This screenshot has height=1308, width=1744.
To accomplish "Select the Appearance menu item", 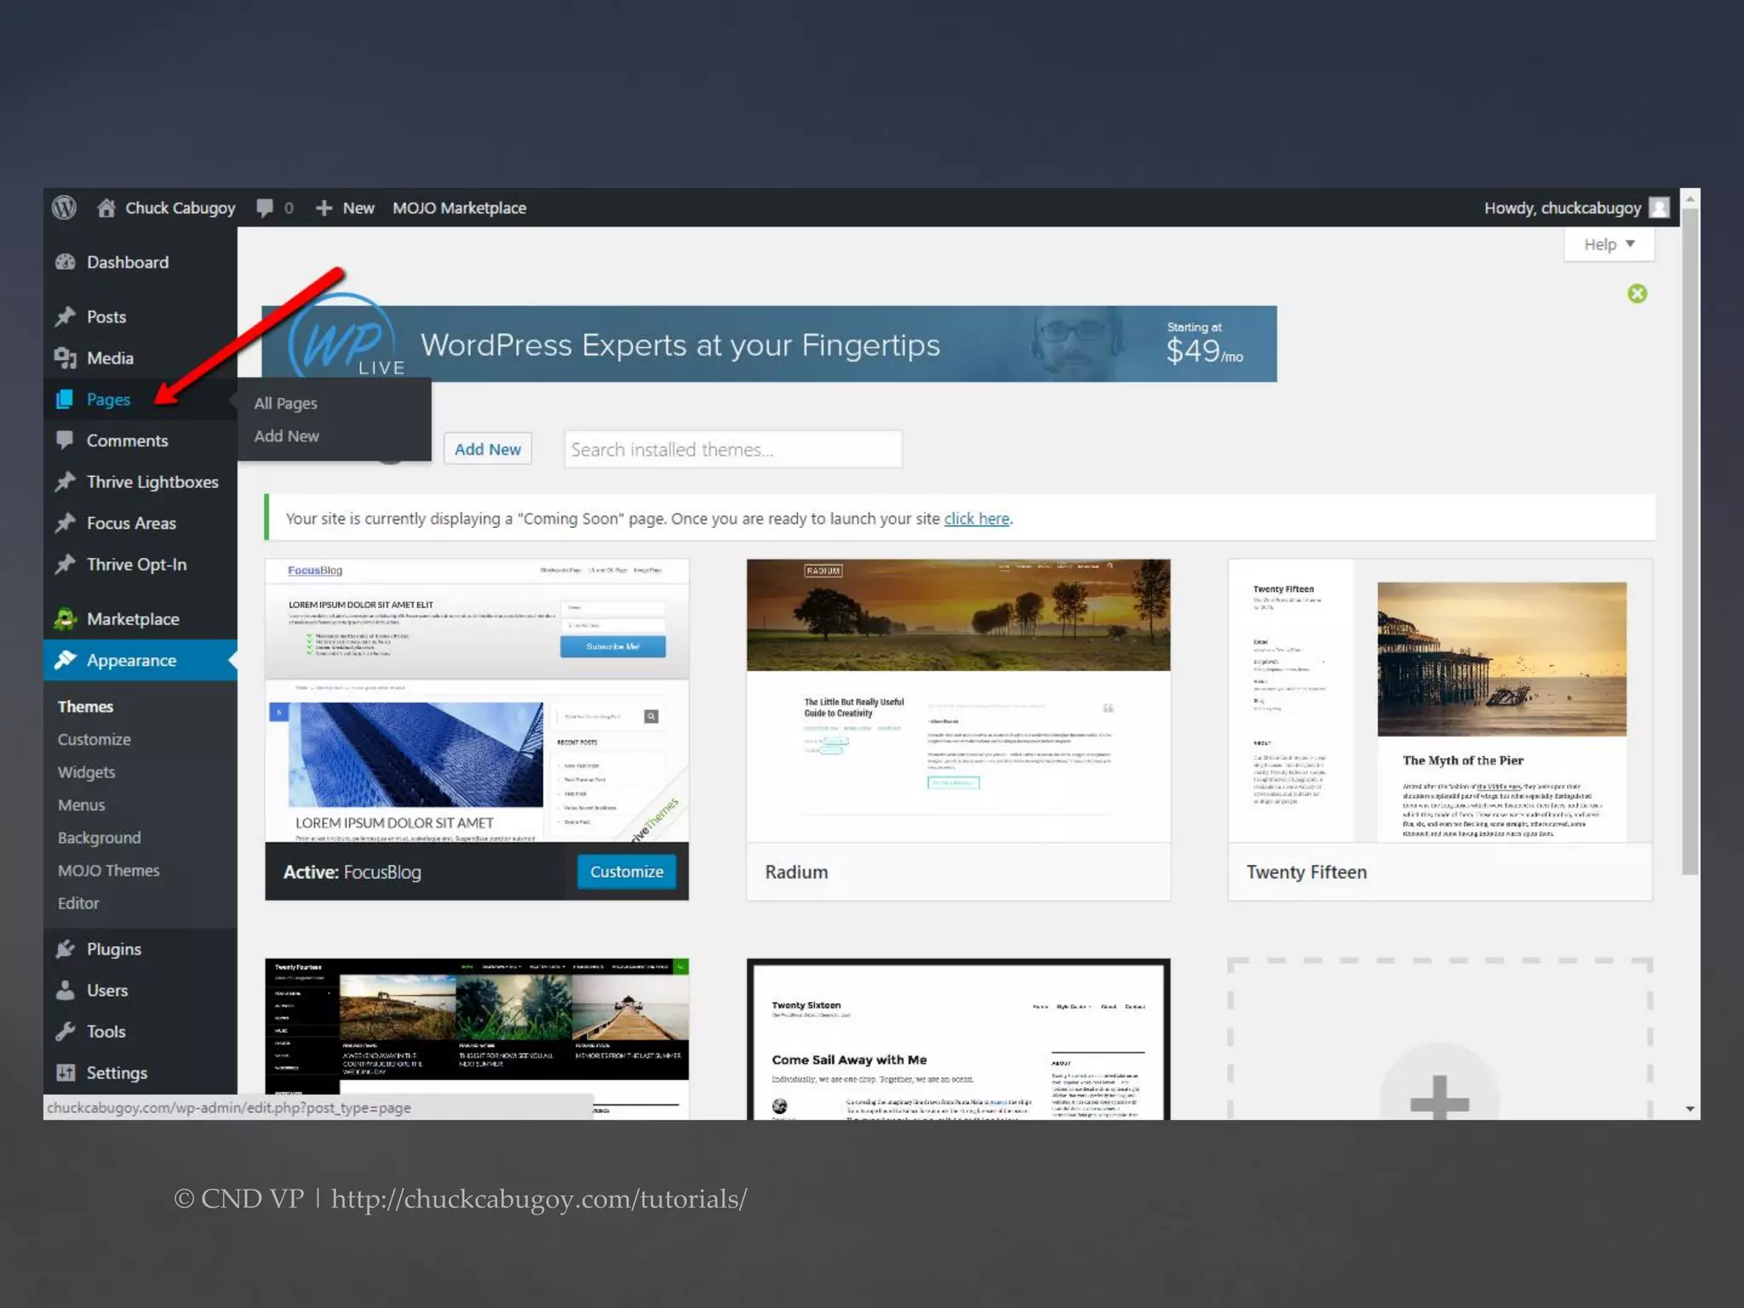I will click(141, 660).
